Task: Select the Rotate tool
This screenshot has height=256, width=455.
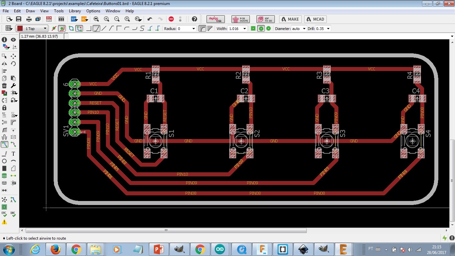Action: [x=13, y=64]
